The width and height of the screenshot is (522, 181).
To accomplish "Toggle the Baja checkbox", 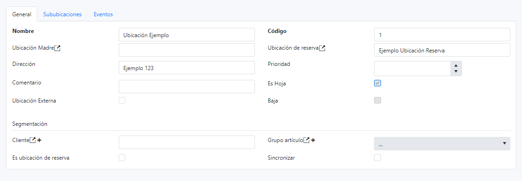I will click(377, 100).
